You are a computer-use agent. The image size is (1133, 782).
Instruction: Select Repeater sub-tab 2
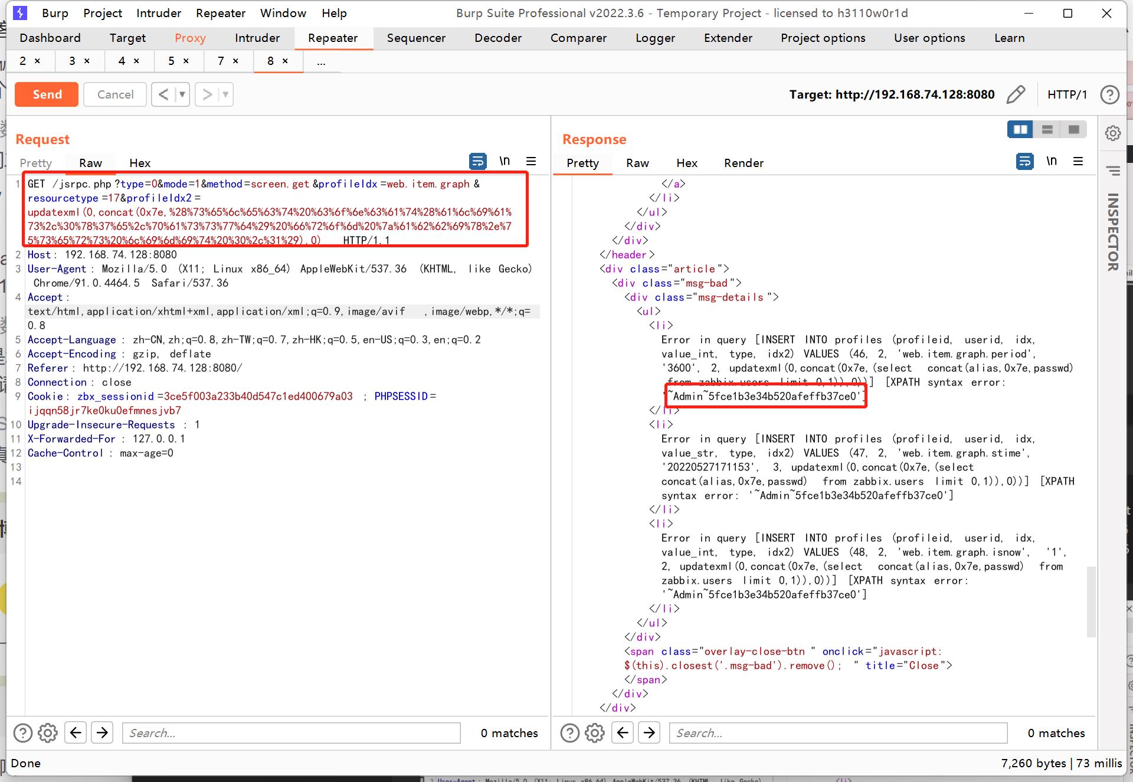22,61
